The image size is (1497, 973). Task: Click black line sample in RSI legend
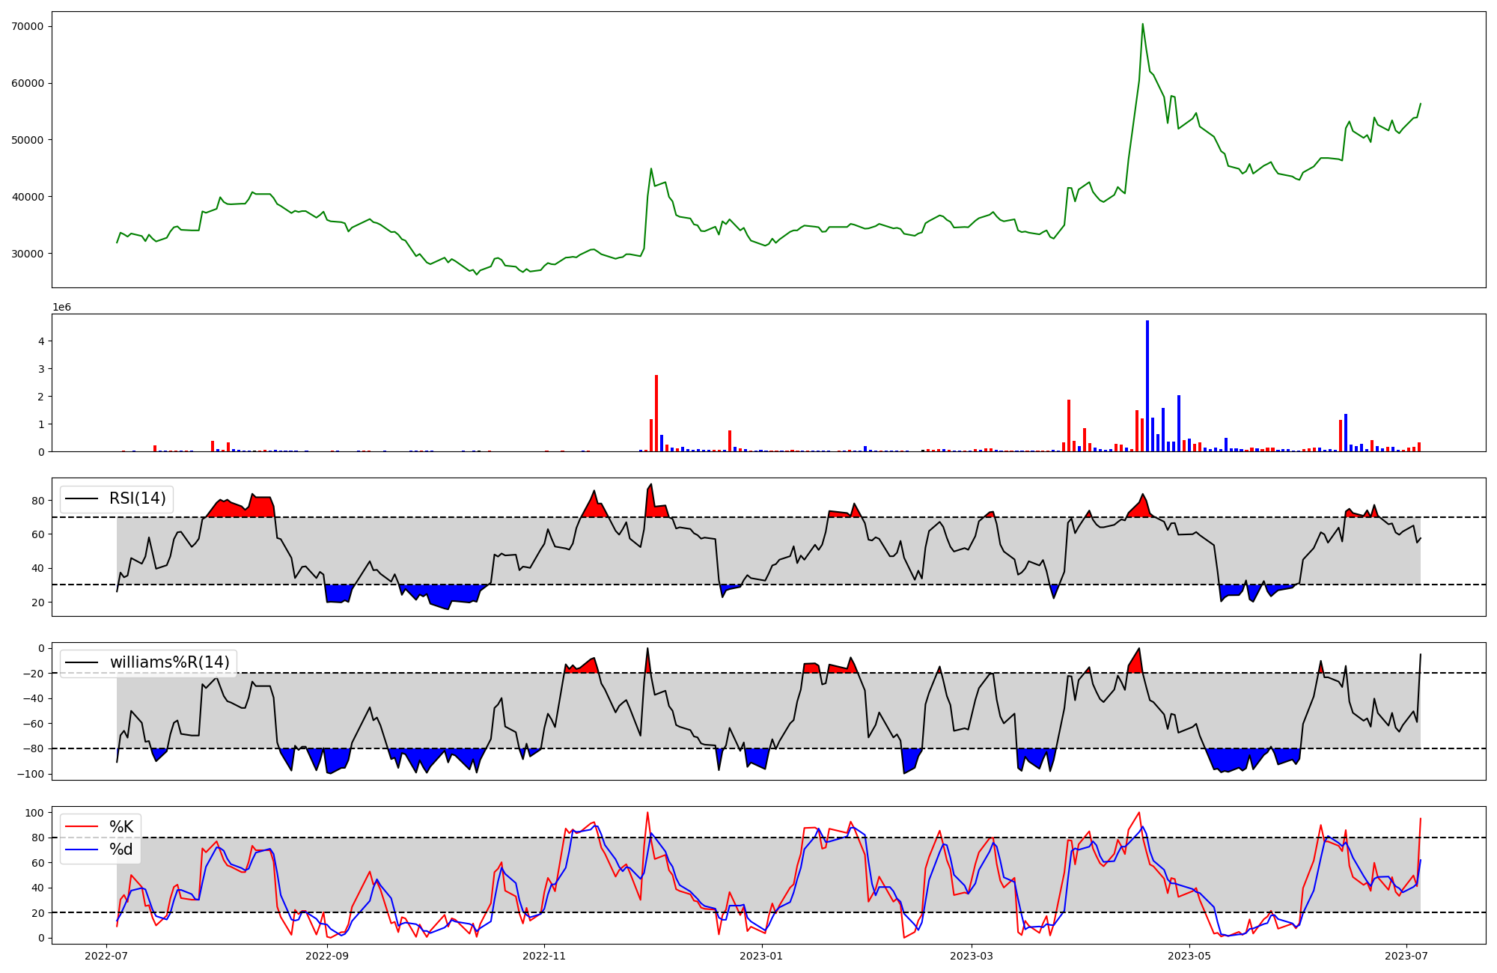[82, 498]
